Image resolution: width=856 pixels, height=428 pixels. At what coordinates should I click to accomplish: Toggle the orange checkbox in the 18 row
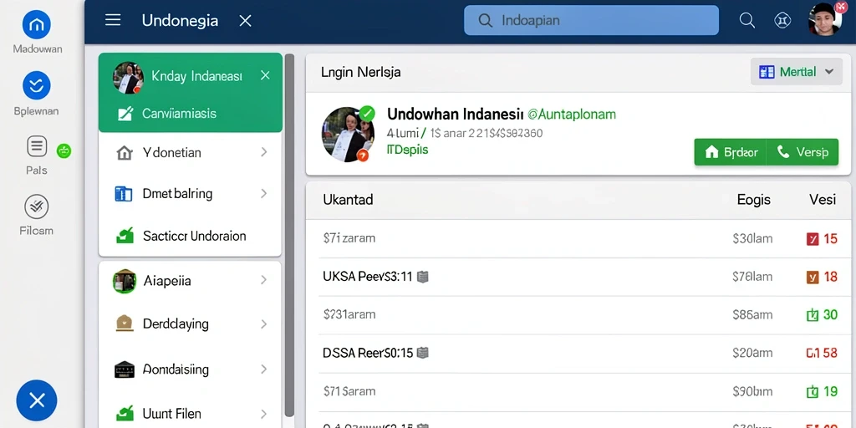813,278
